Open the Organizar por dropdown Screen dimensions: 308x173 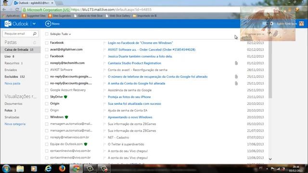coord(254,34)
